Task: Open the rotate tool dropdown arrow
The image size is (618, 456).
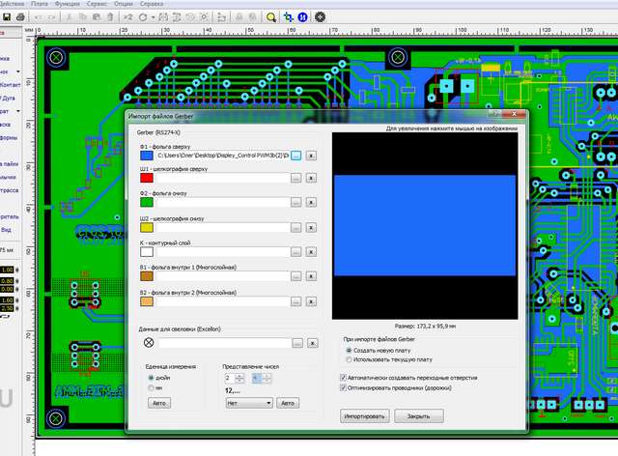Action: coord(154,16)
